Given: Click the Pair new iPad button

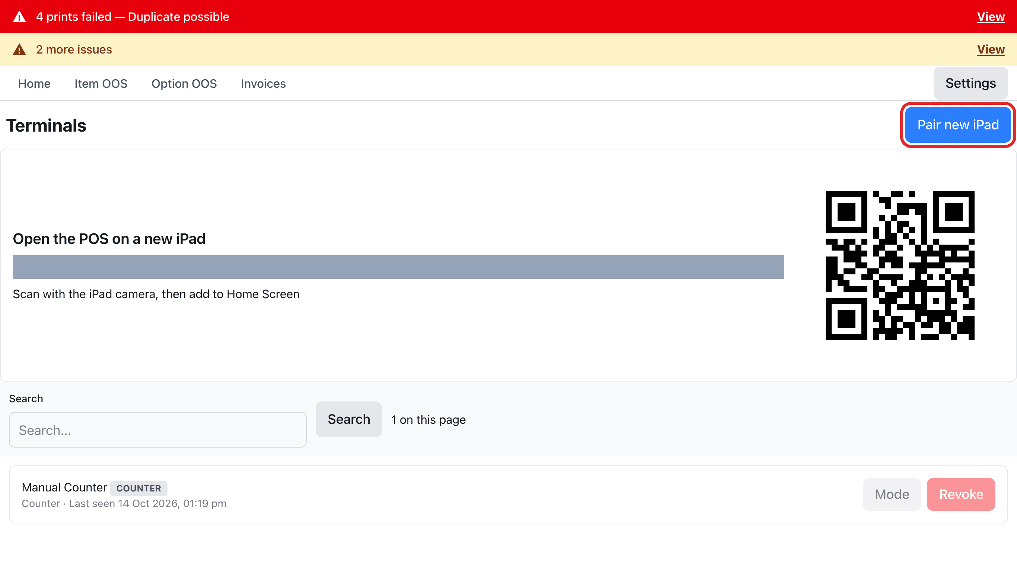Looking at the screenshot, I should tap(958, 125).
